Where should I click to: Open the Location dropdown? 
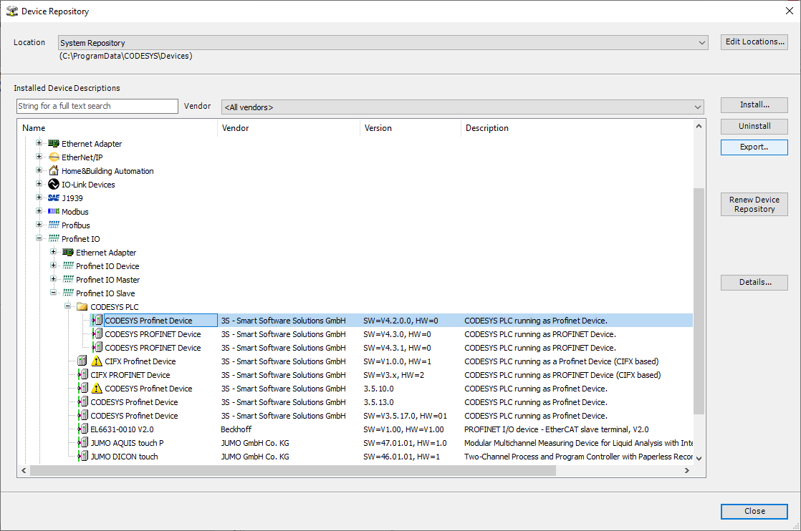(x=702, y=43)
